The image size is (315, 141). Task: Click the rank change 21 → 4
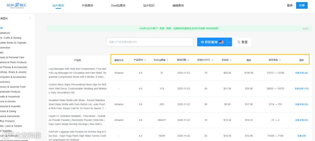(275, 120)
